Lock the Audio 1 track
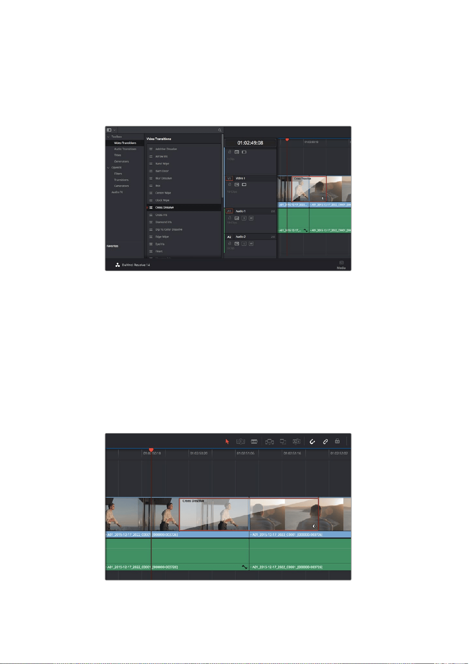Viewport: 469px width, 664px height. 230,218
